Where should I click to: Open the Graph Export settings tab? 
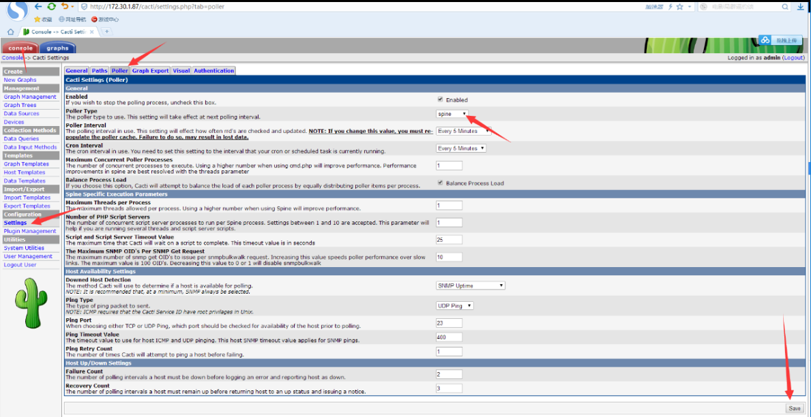point(151,71)
